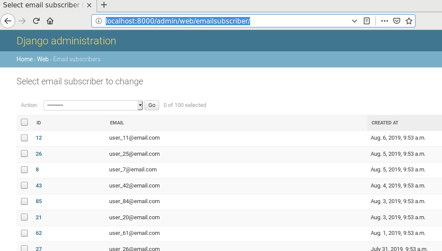This screenshot has width=442, height=251.
Task: Open subscriber ID 43
Action: (x=39, y=186)
